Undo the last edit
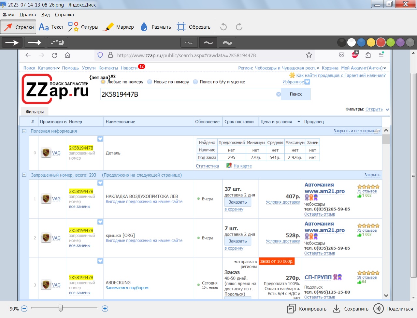This screenshot has height=318, width=417. [223, 27]
